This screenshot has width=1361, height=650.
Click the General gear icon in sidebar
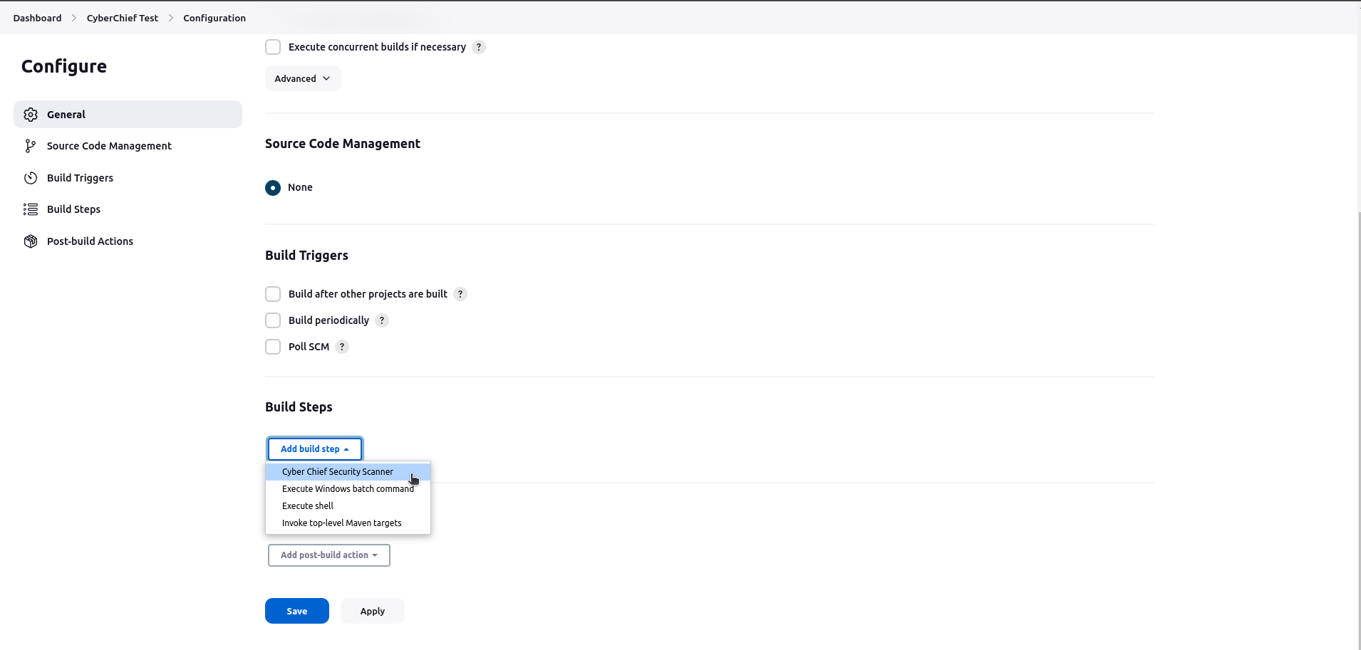(31, 115)
